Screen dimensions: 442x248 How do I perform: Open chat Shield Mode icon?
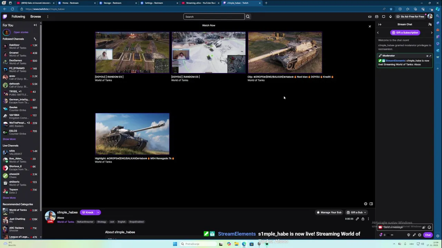(x=409, y=235)
